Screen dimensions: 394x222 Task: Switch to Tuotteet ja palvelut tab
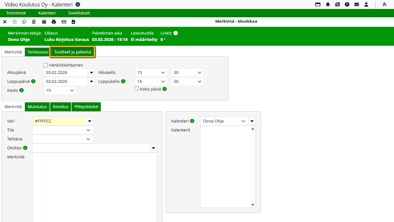[x=73, y=52]
